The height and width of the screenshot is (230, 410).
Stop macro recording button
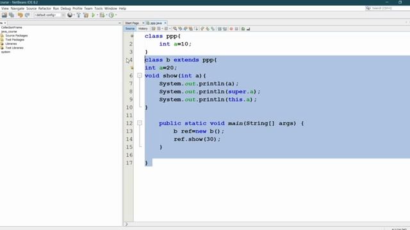[x=236, y=29]
